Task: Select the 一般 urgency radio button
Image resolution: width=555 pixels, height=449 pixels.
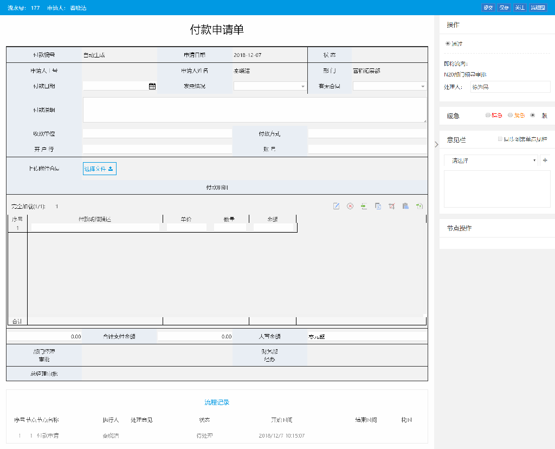Action: point(532,115)
